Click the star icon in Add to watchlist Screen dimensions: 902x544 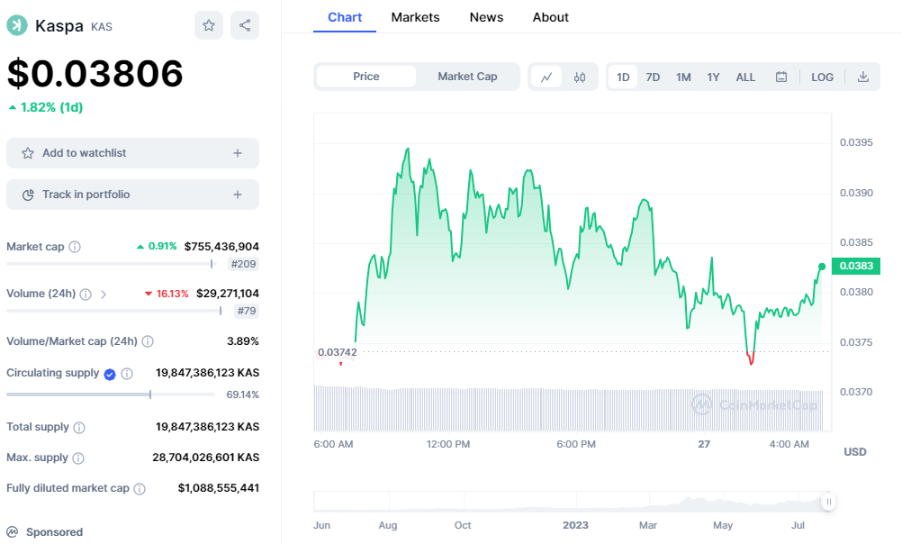coord(28,153)
